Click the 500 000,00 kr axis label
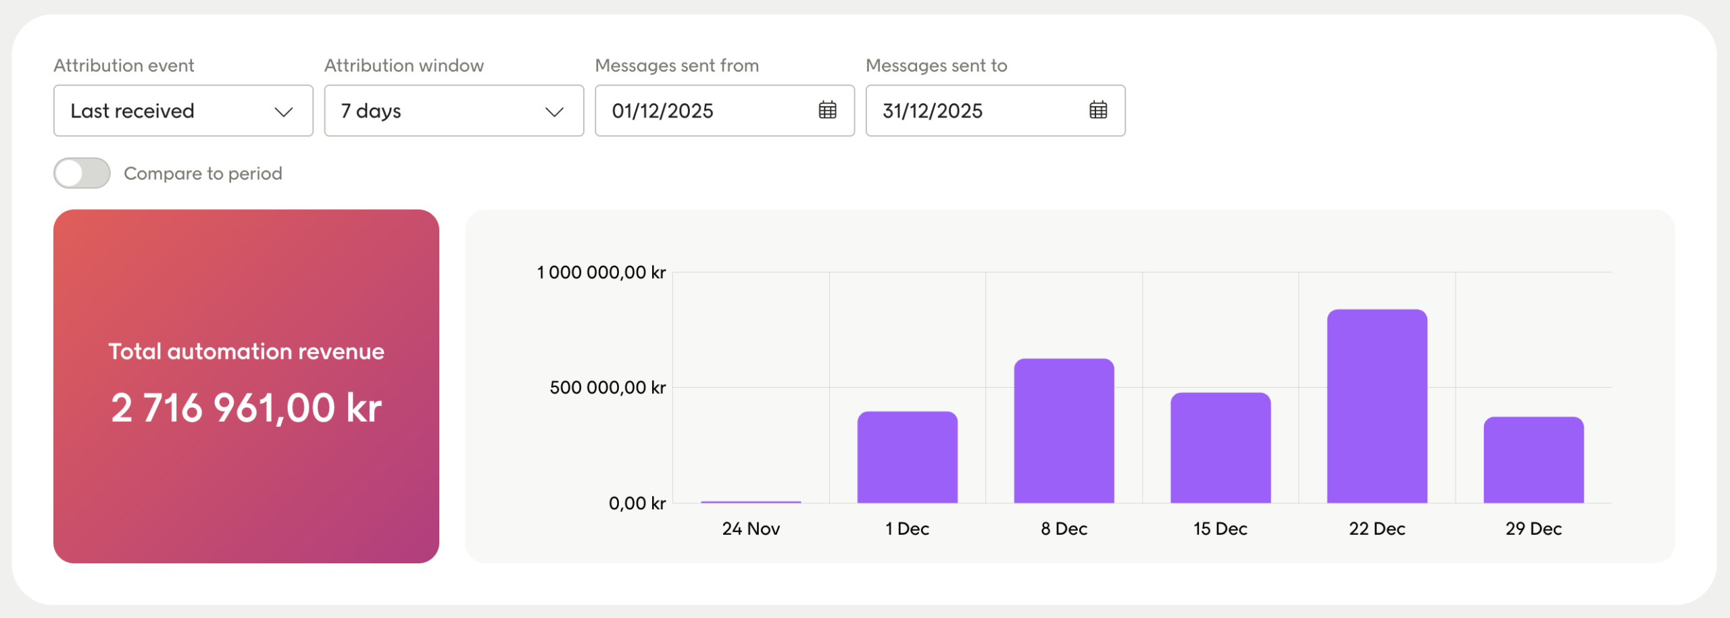Screen dimensions: 1730x618 tap(607, 388)
